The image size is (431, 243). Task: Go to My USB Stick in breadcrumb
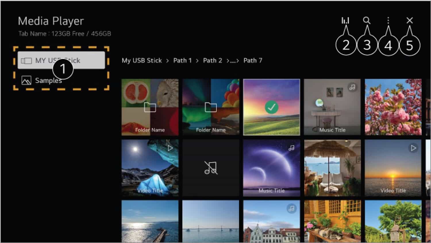tap(142, 61)
